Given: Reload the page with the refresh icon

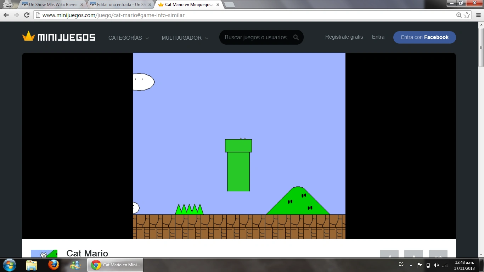Looking at the screenshot, I should tap(27, 15).
